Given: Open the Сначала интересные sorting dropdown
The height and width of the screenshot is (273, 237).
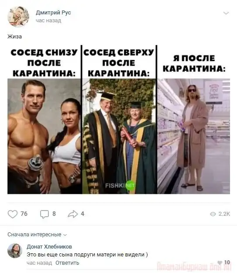Looking at the screenshot, I should [37, 235].
